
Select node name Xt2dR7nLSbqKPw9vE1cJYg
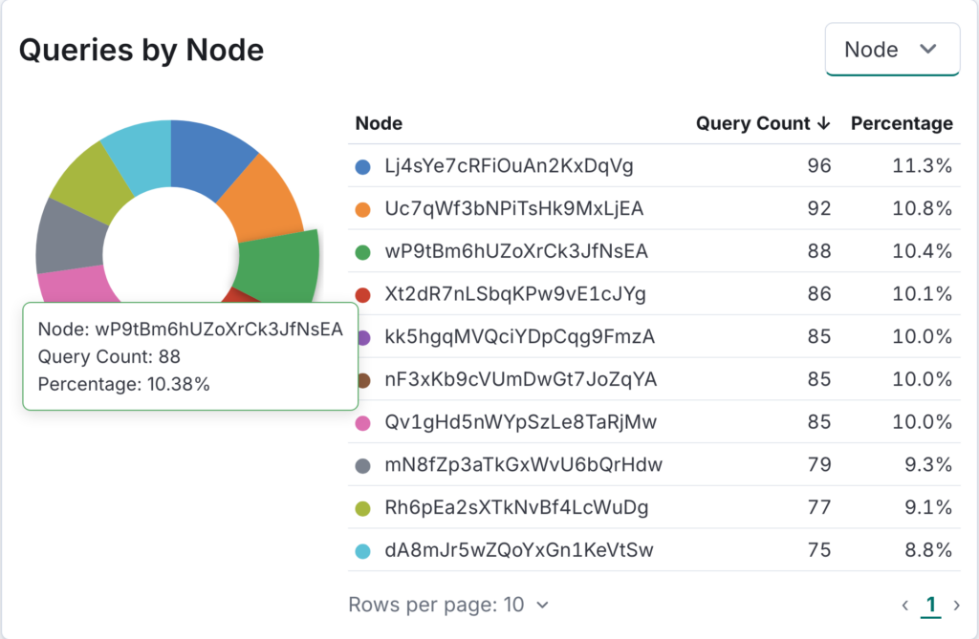pos(515,294)
